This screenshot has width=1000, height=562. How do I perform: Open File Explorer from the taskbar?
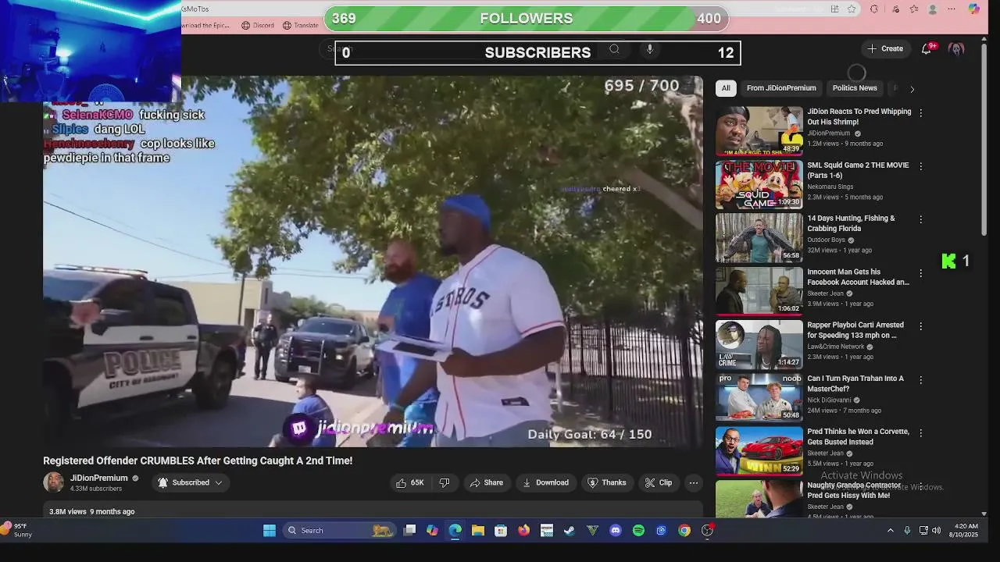pyautogui.click(x=477, y=531)
